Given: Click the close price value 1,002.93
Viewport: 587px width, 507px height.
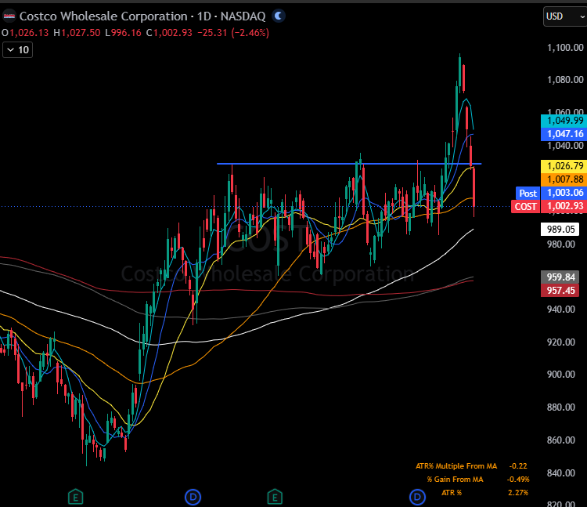Looking at the screenshot, I should [x=173, y=33].
